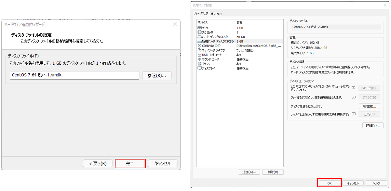Select the プリンタ printer icon
This screenshot has width=391, height=191.
click(x=199, y=64)
